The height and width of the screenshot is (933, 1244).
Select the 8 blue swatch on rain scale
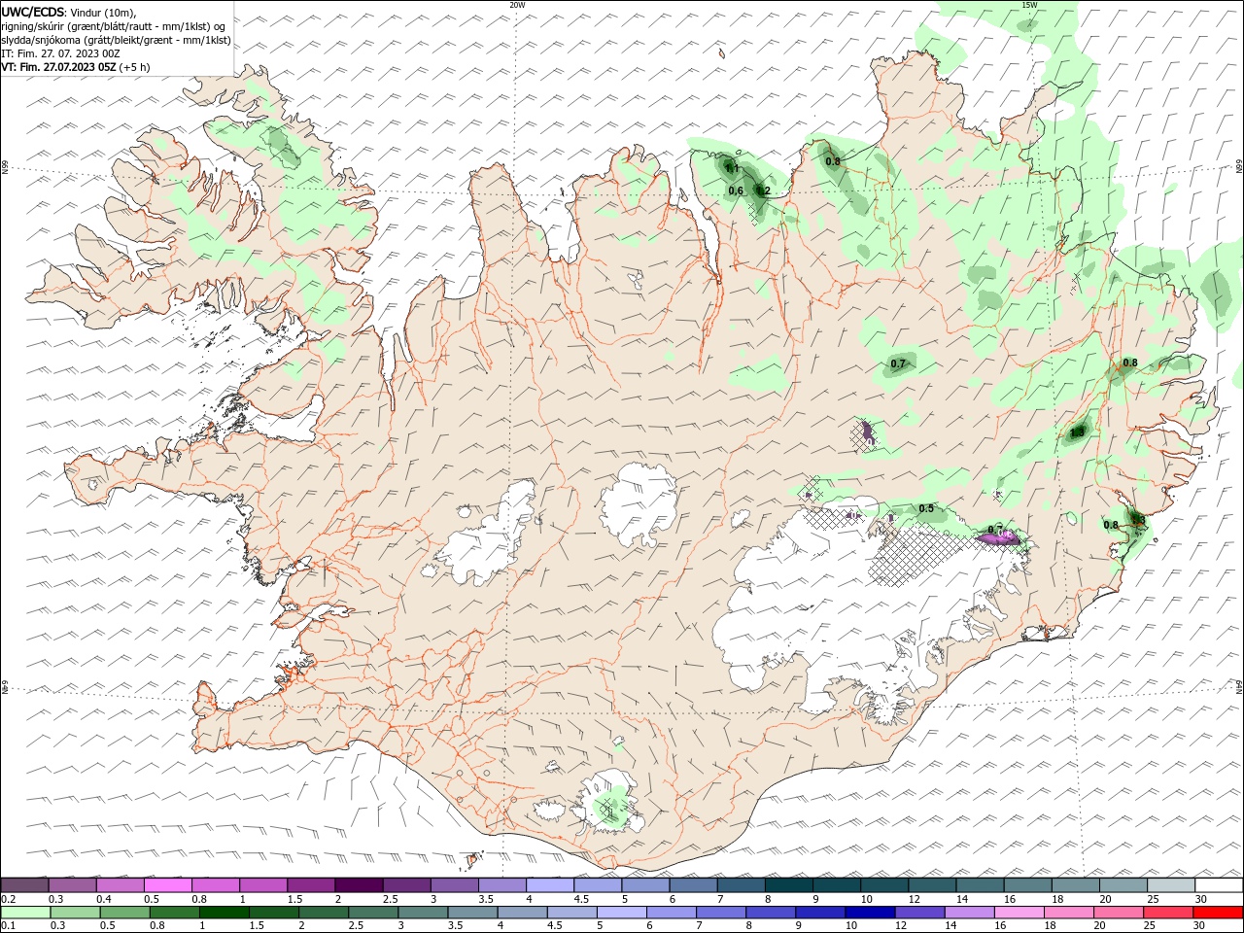(x=772, y=913)
